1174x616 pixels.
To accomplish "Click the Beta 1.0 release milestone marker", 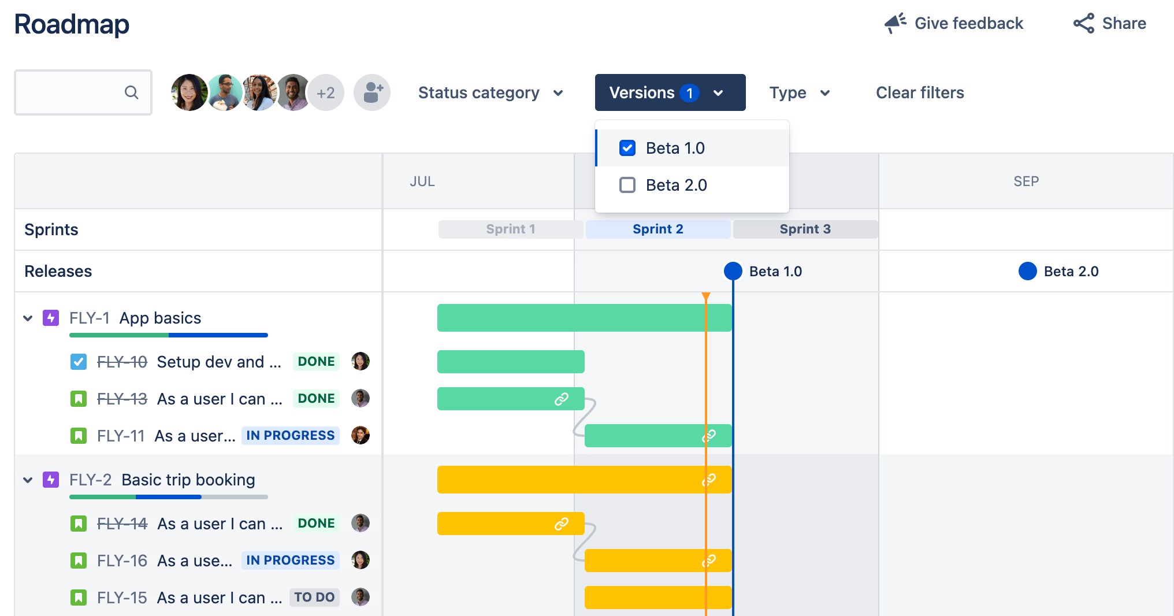I will [733, 270].
